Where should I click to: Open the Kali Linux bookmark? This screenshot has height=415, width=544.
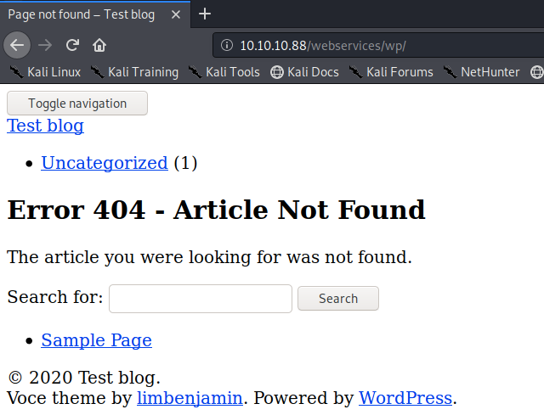pos(45,72)
